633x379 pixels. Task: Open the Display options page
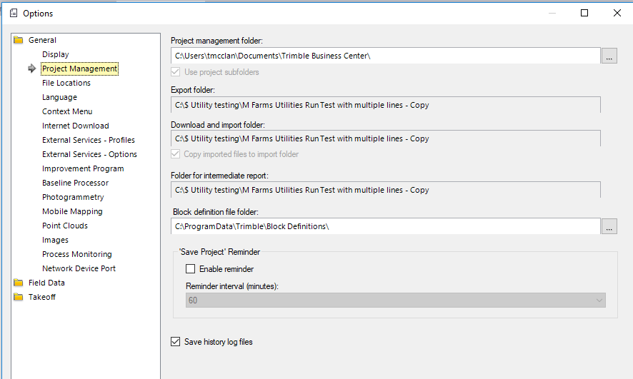point(56,54)
